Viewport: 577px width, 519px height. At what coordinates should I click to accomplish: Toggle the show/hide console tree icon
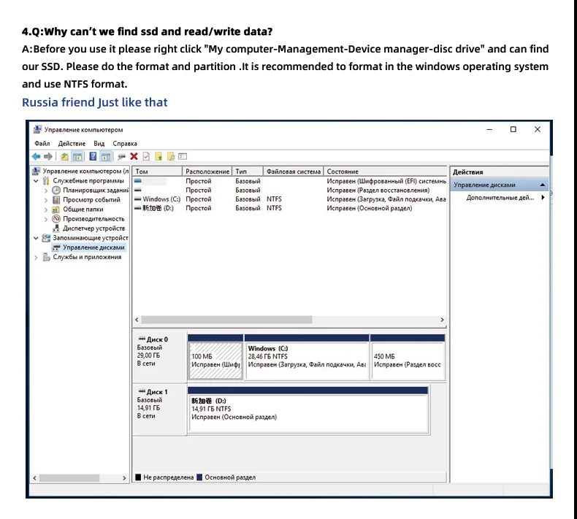77,157
